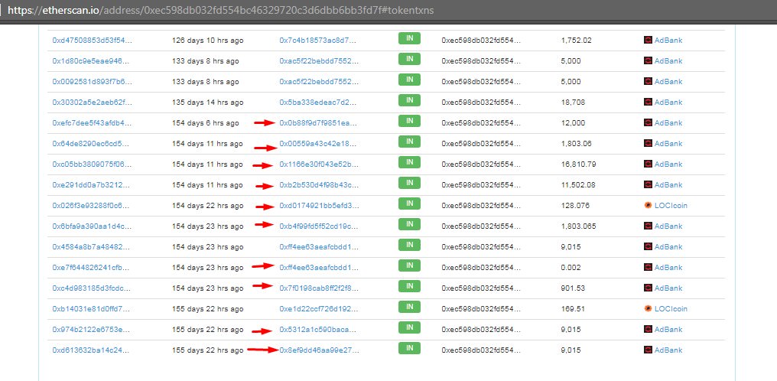Open transaction hash 0xd47508853d3f54

[x=93, y=40]
